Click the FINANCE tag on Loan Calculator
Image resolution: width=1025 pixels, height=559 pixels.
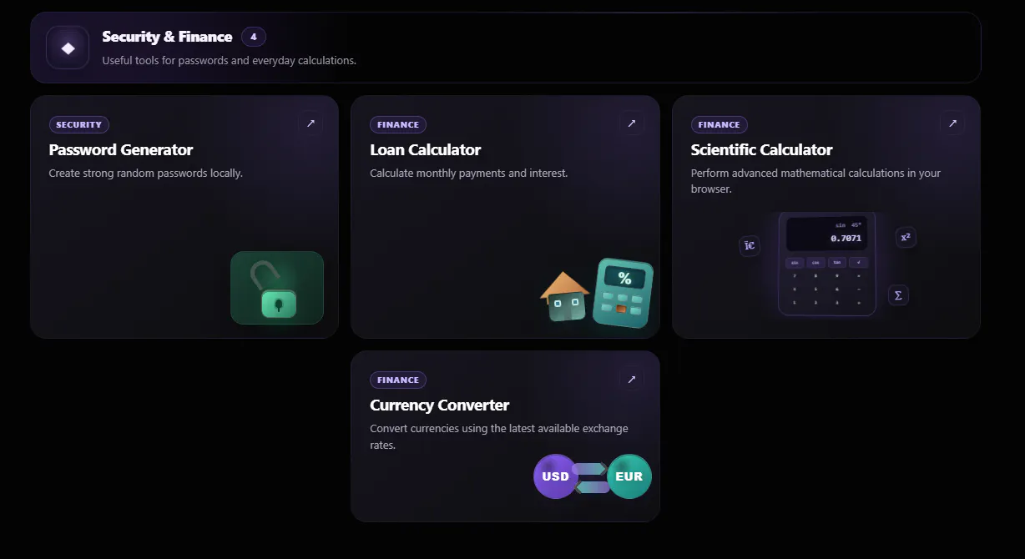click(x=398, y=124)
